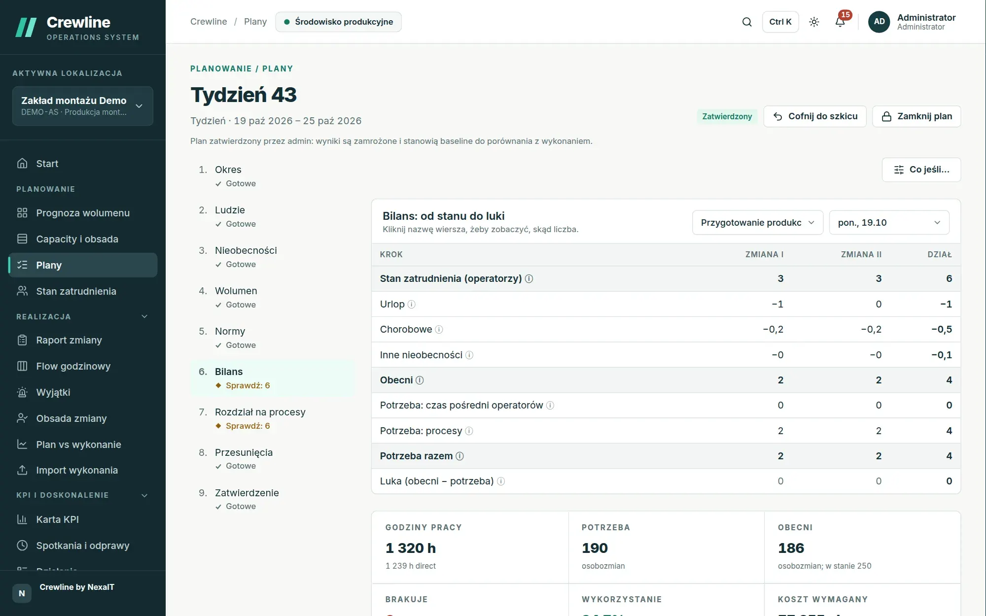This screenshot has height=616, width=986.
Task: Go to Prognoza wolumenu
Action: pos(83,213)
